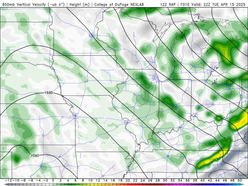The height and width of the screenshot is (186, 248).
Task: Click the 1530 height contour label
Action: point(49,93)
